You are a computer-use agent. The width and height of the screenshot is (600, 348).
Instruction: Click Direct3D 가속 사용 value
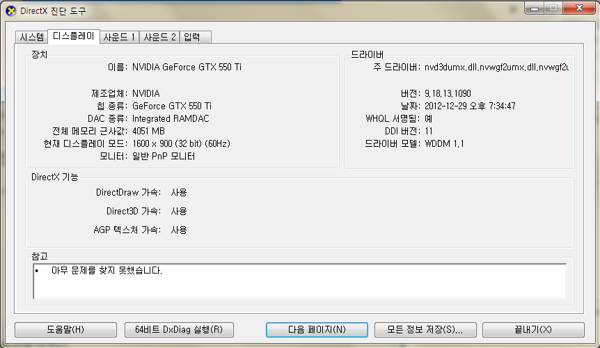coord(179,211)
